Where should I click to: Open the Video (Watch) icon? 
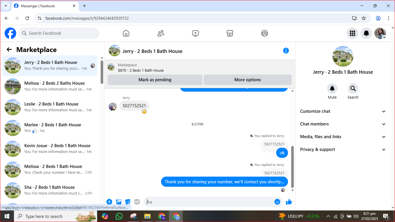195,33
